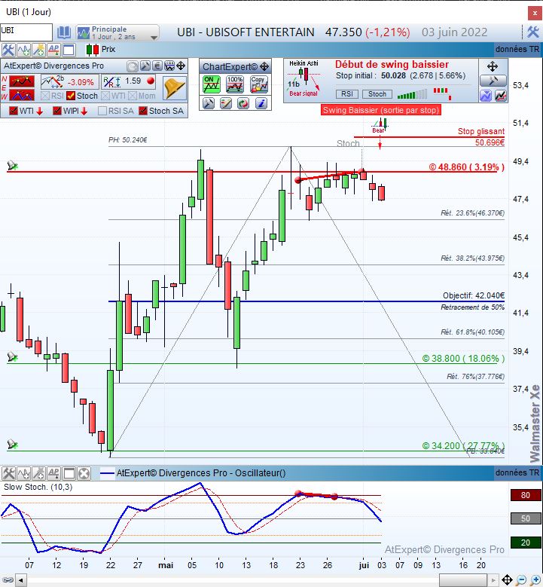The image size is (543, 587).
Task: Click the RSI button in Heikin Ashi panel
Action: point(347,94)
